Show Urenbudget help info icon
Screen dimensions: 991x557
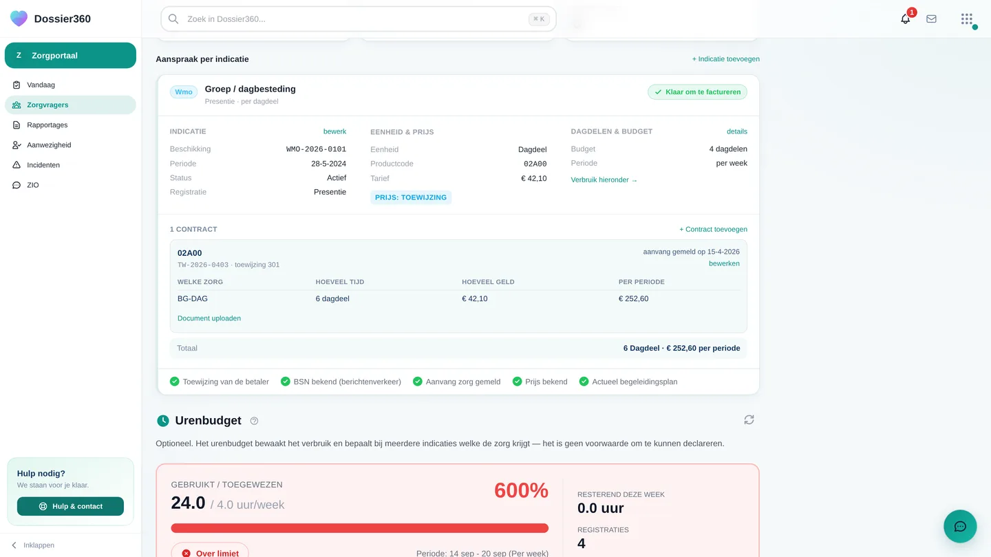coord(254,421)
